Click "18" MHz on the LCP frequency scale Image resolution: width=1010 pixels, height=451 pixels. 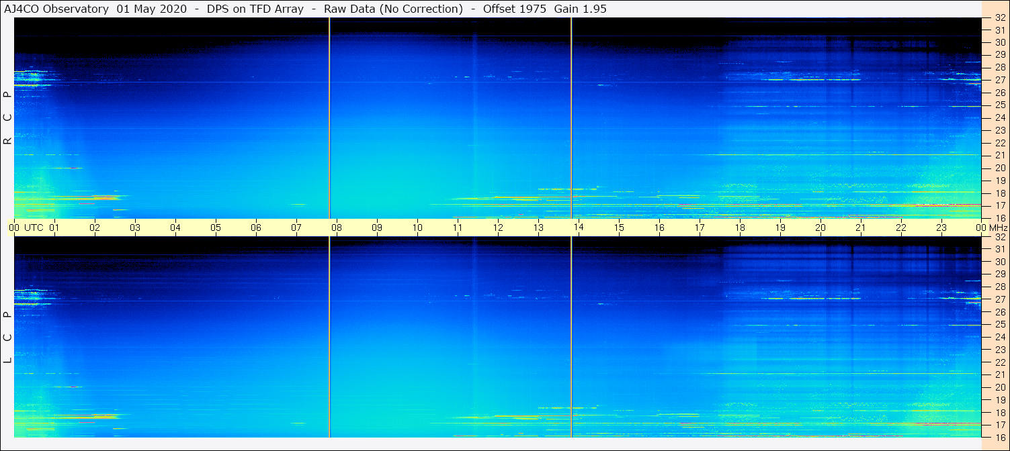click(x=999, y=412)
